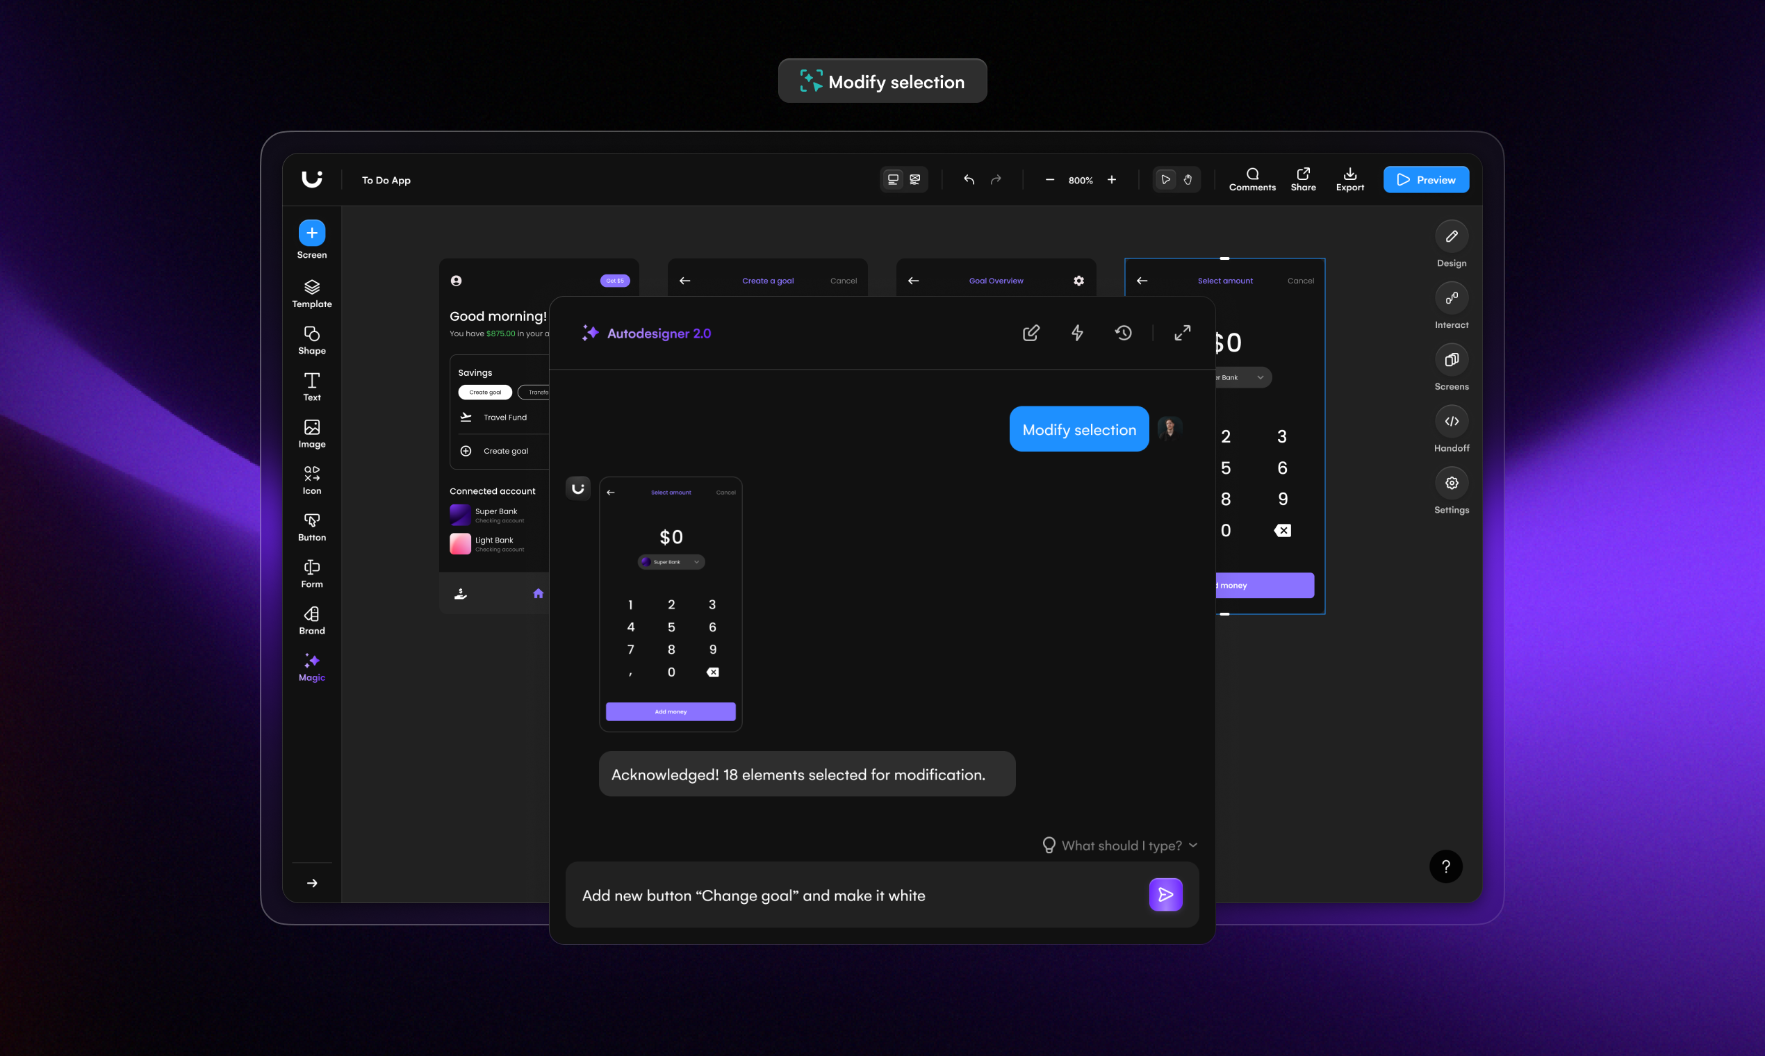Click the Autodesigner history icon
This screenshot has height=1056, width=1765.
click(1123, 332)
